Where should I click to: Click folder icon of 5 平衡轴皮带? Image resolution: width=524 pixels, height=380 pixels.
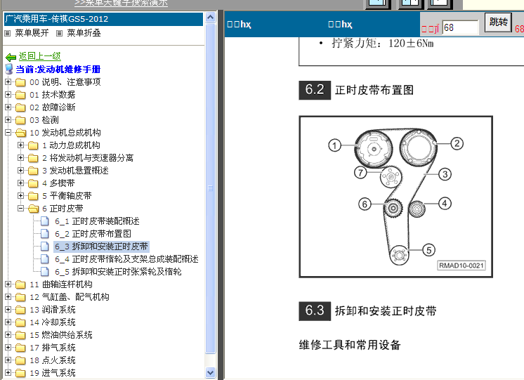point(33,196)
